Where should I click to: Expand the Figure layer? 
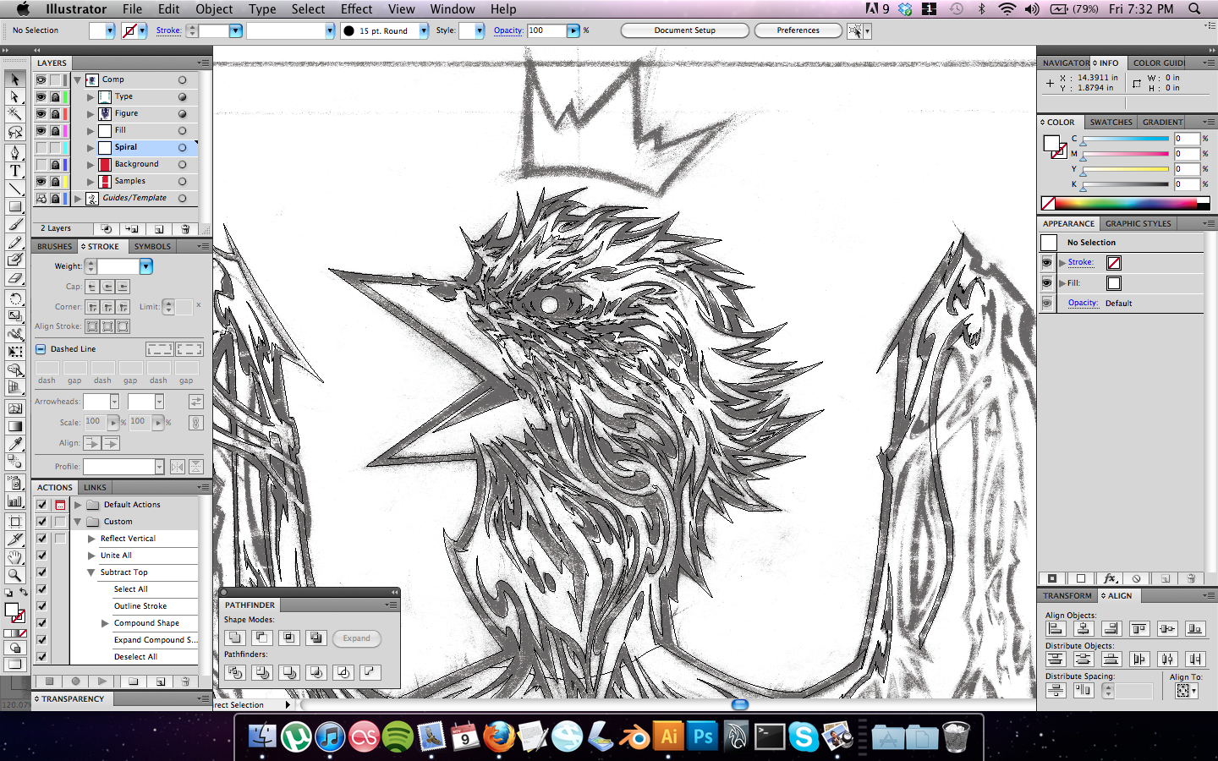tap(91, 113)
